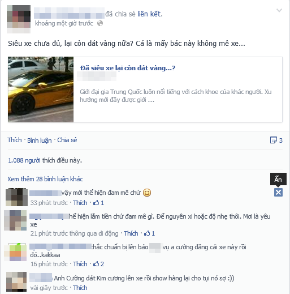Click the 'liên kết' link in header
290x294 pixels.
pyautogui.click(x=150, y=14)
